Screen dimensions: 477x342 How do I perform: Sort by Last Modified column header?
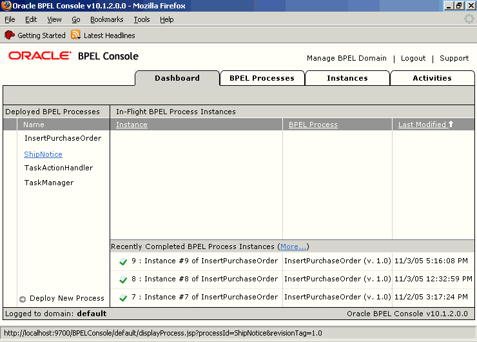[x=422, y=125]
